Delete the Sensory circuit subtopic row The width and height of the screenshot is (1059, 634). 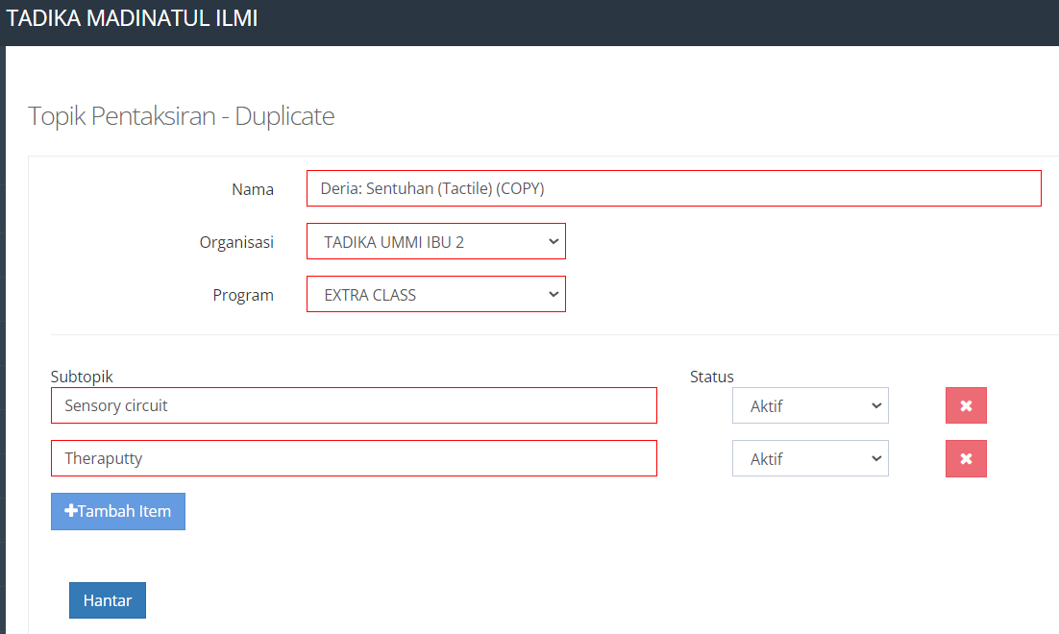[966, 405]
